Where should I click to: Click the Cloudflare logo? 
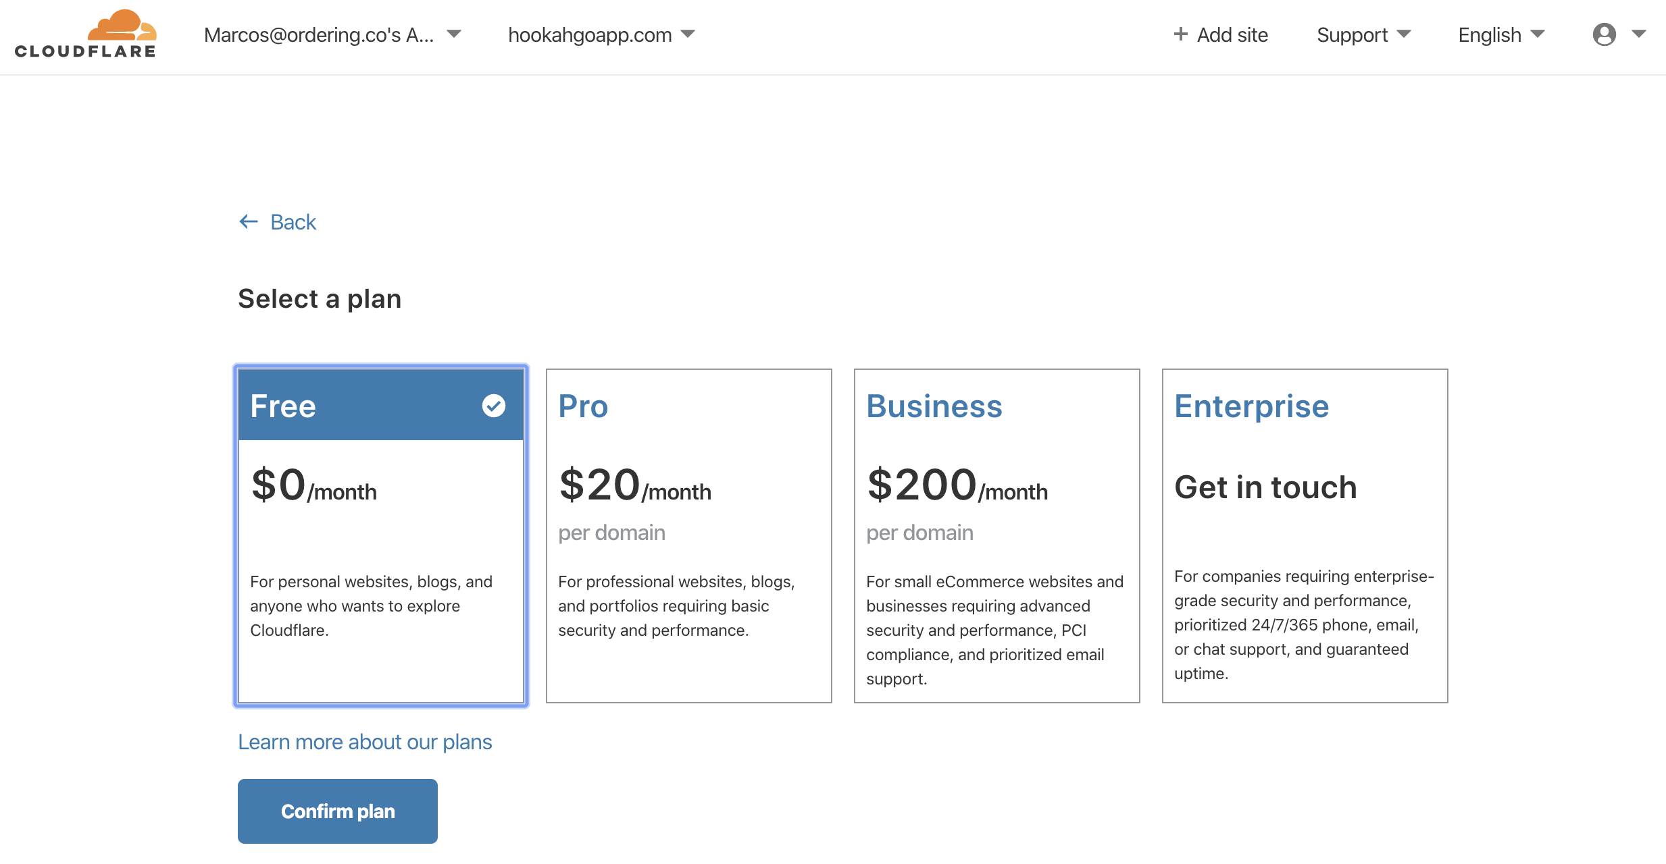coord(86,34)
